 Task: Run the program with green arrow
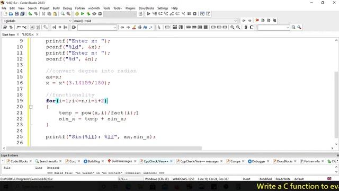[83, 14]
